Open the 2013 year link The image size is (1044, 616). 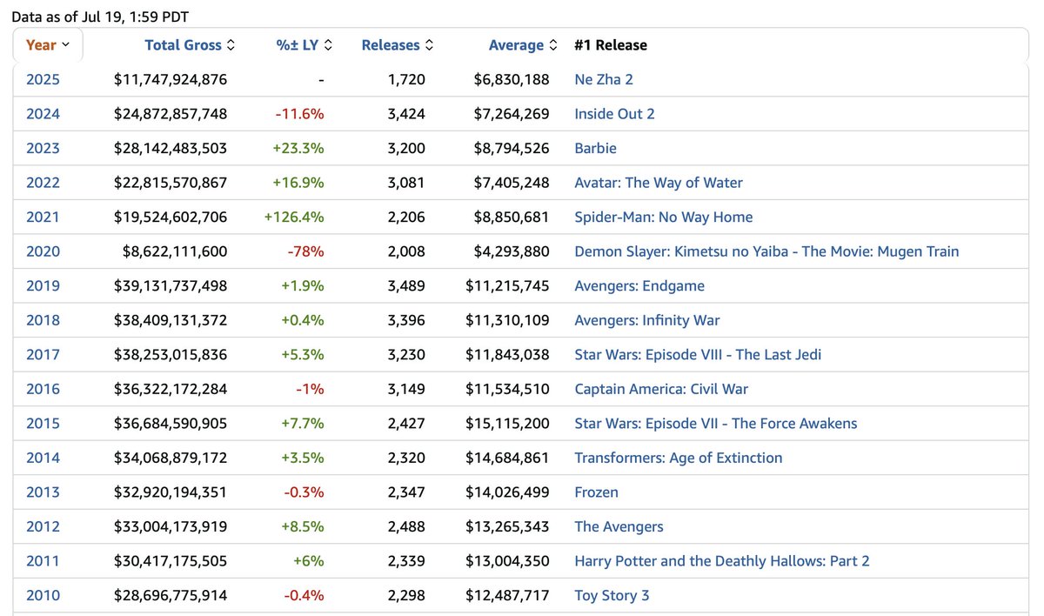(43, 492)
